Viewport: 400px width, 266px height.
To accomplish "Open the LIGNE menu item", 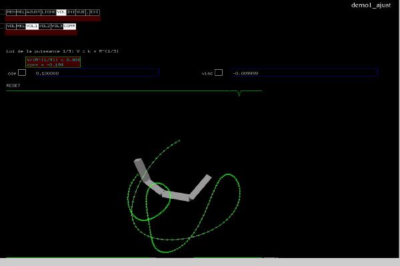I will [49, 12].
